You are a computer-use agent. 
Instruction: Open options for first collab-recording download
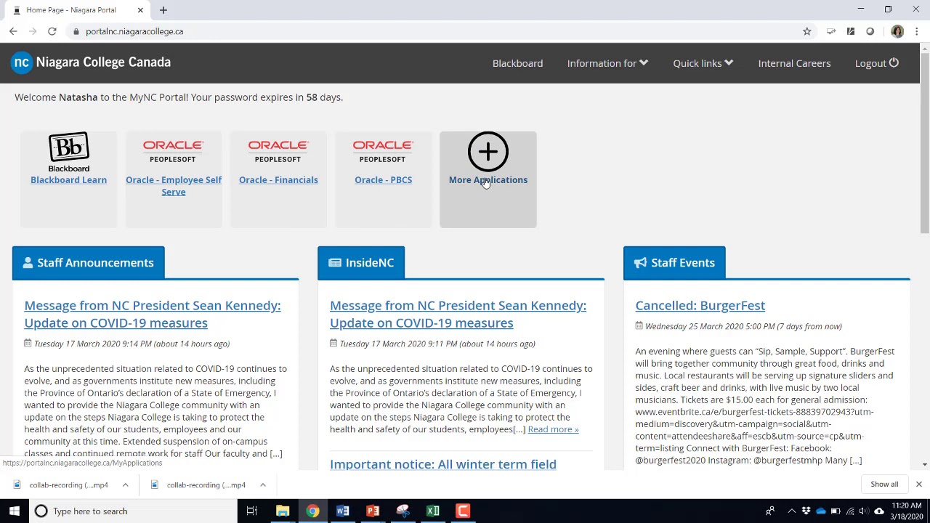tap(125, 485)
